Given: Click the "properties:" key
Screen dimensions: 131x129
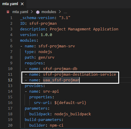Looking at the screenshot, I should 42,97.
